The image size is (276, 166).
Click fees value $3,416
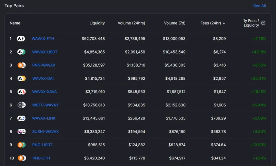219,65
